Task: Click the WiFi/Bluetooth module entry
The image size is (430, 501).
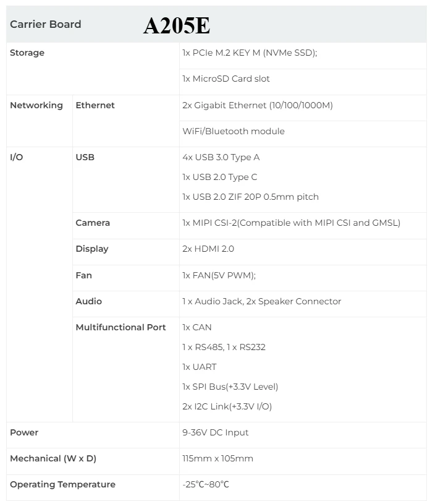Action: [234, 131]
